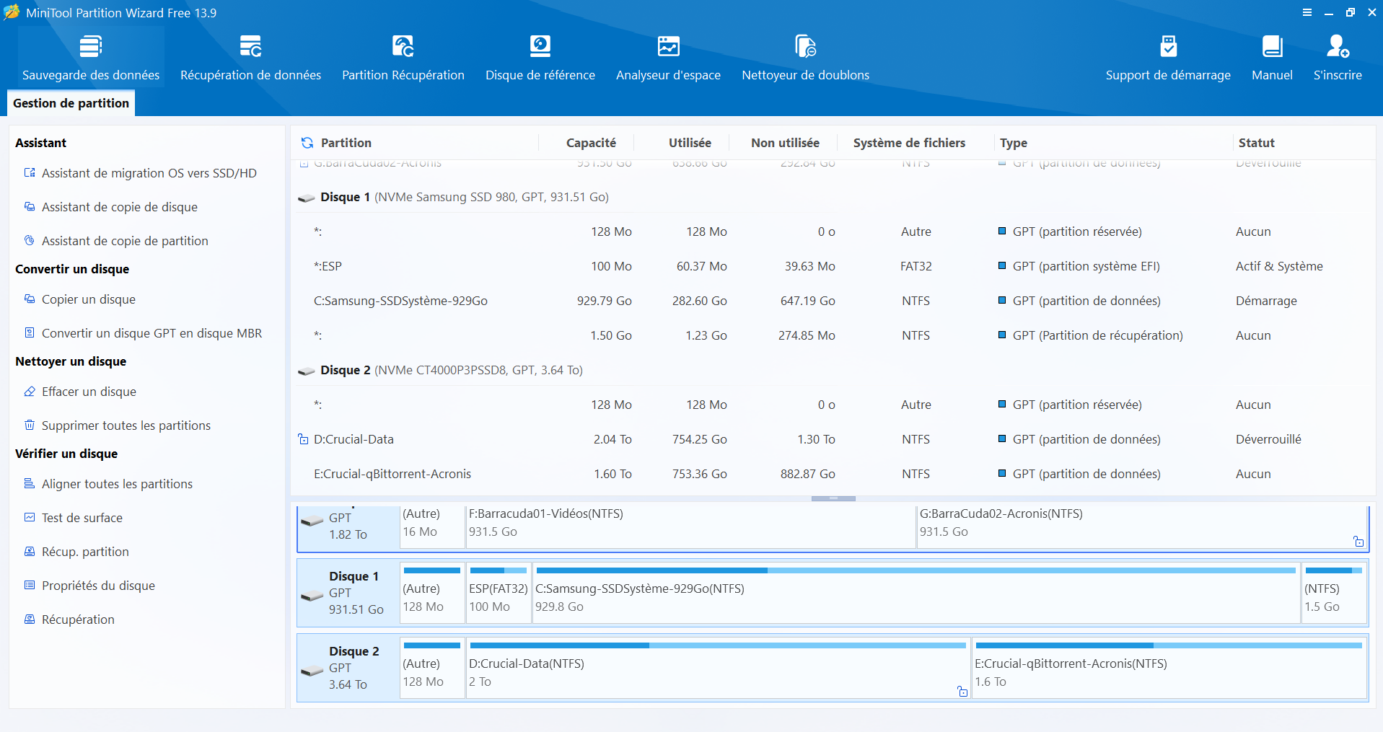Start Assistant de migration OS vers SSD/HD
Viewport: 1383px width, 732px height.
point(141,173)
